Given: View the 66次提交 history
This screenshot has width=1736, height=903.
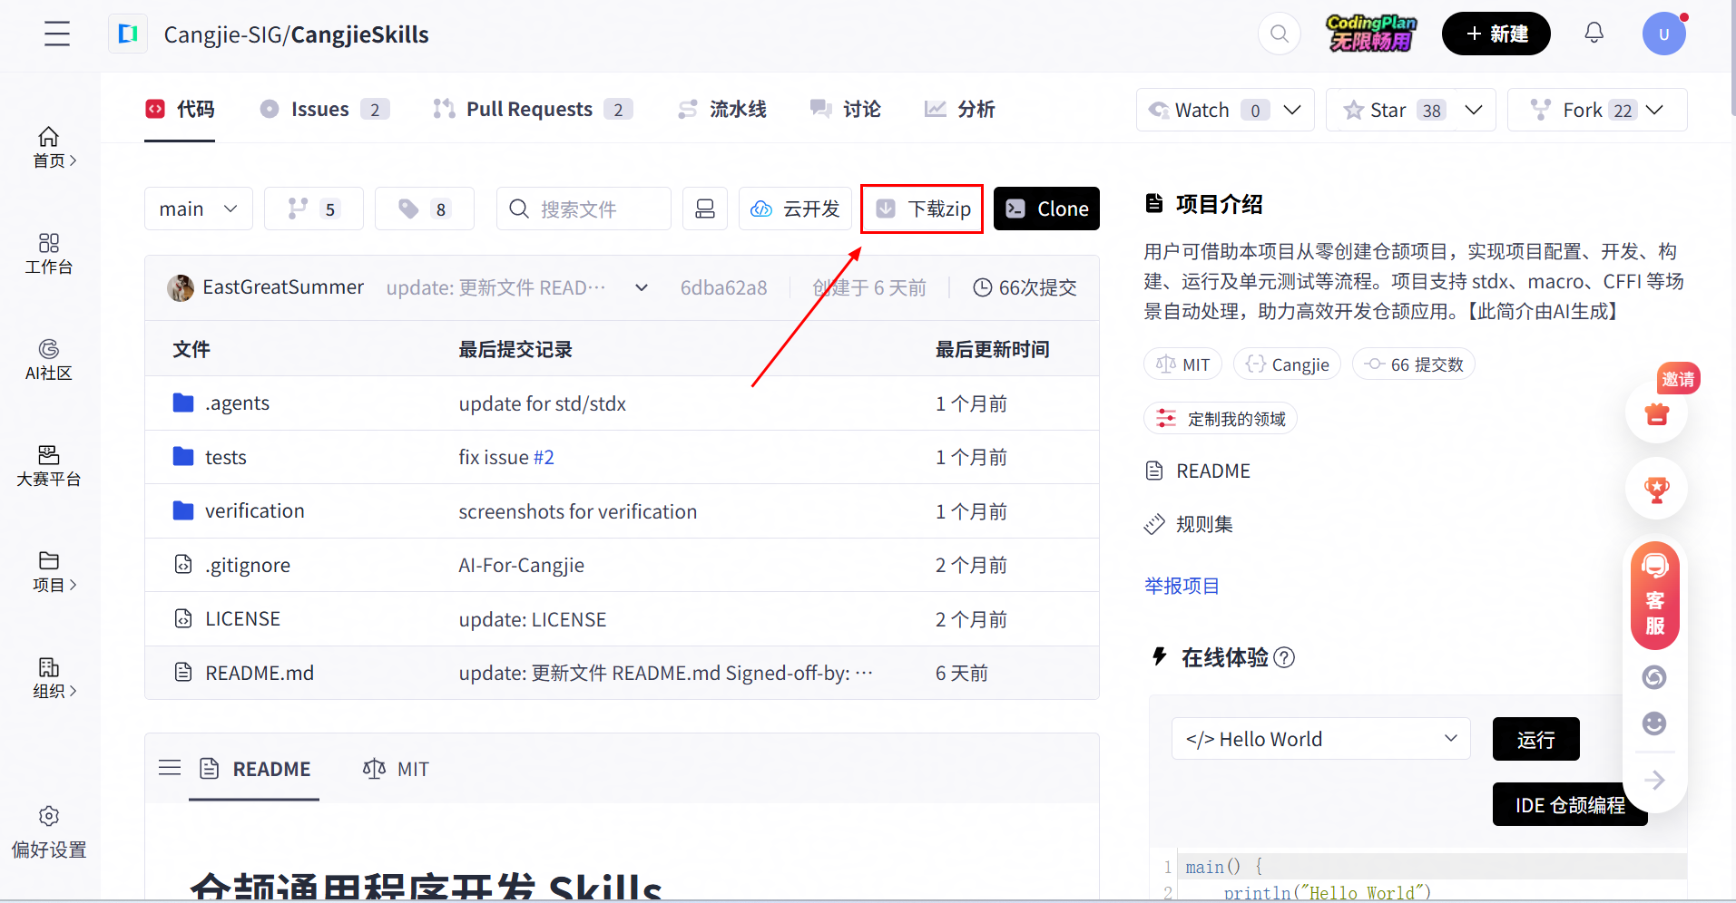Looking at the screenshot, I should (1025, 287).
